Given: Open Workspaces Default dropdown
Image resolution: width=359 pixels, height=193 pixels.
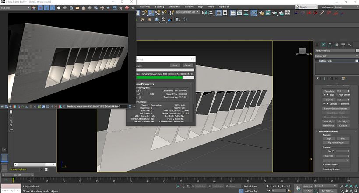Looking at the screenshot, I should click(346, 7).
